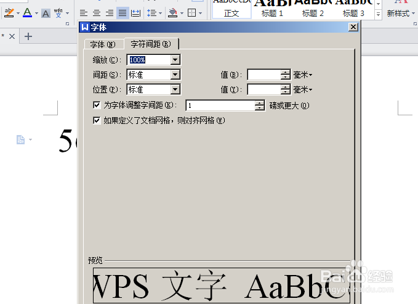Open shading color dropdown arrow
Screen dimensions: 418x304
(x=182, y=13)
